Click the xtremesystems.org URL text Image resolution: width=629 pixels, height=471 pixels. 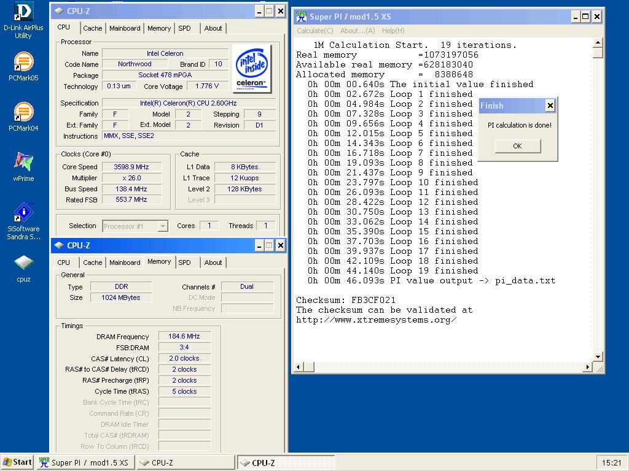click(x=377, y=320)
